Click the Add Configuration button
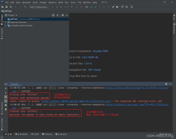The image size is (176, 139). [39, 7]
